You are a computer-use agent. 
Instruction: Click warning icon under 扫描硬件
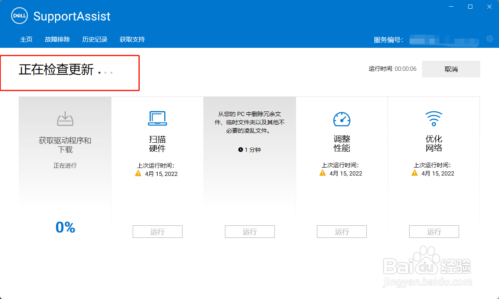[138, 173]
